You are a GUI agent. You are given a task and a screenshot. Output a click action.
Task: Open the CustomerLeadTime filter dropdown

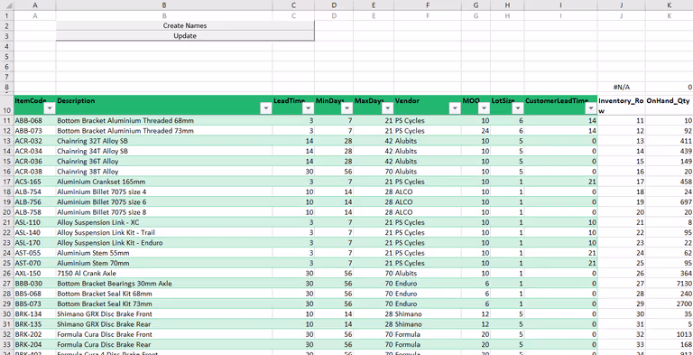coord(591,109)
